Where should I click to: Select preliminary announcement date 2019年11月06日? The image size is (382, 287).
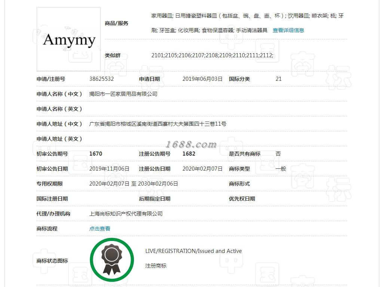point(109,169)
